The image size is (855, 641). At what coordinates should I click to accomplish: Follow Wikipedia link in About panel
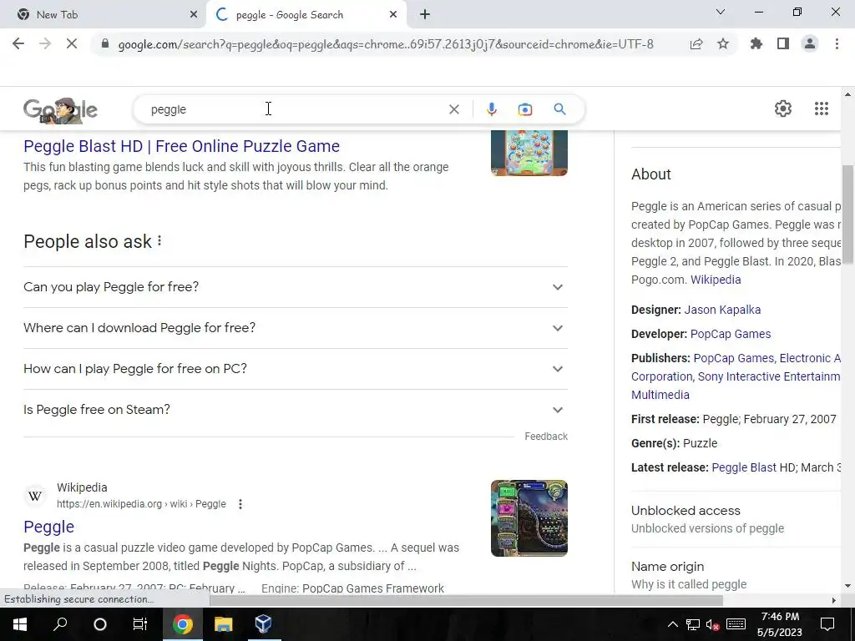pyautogui.click(x=716, y=280)
